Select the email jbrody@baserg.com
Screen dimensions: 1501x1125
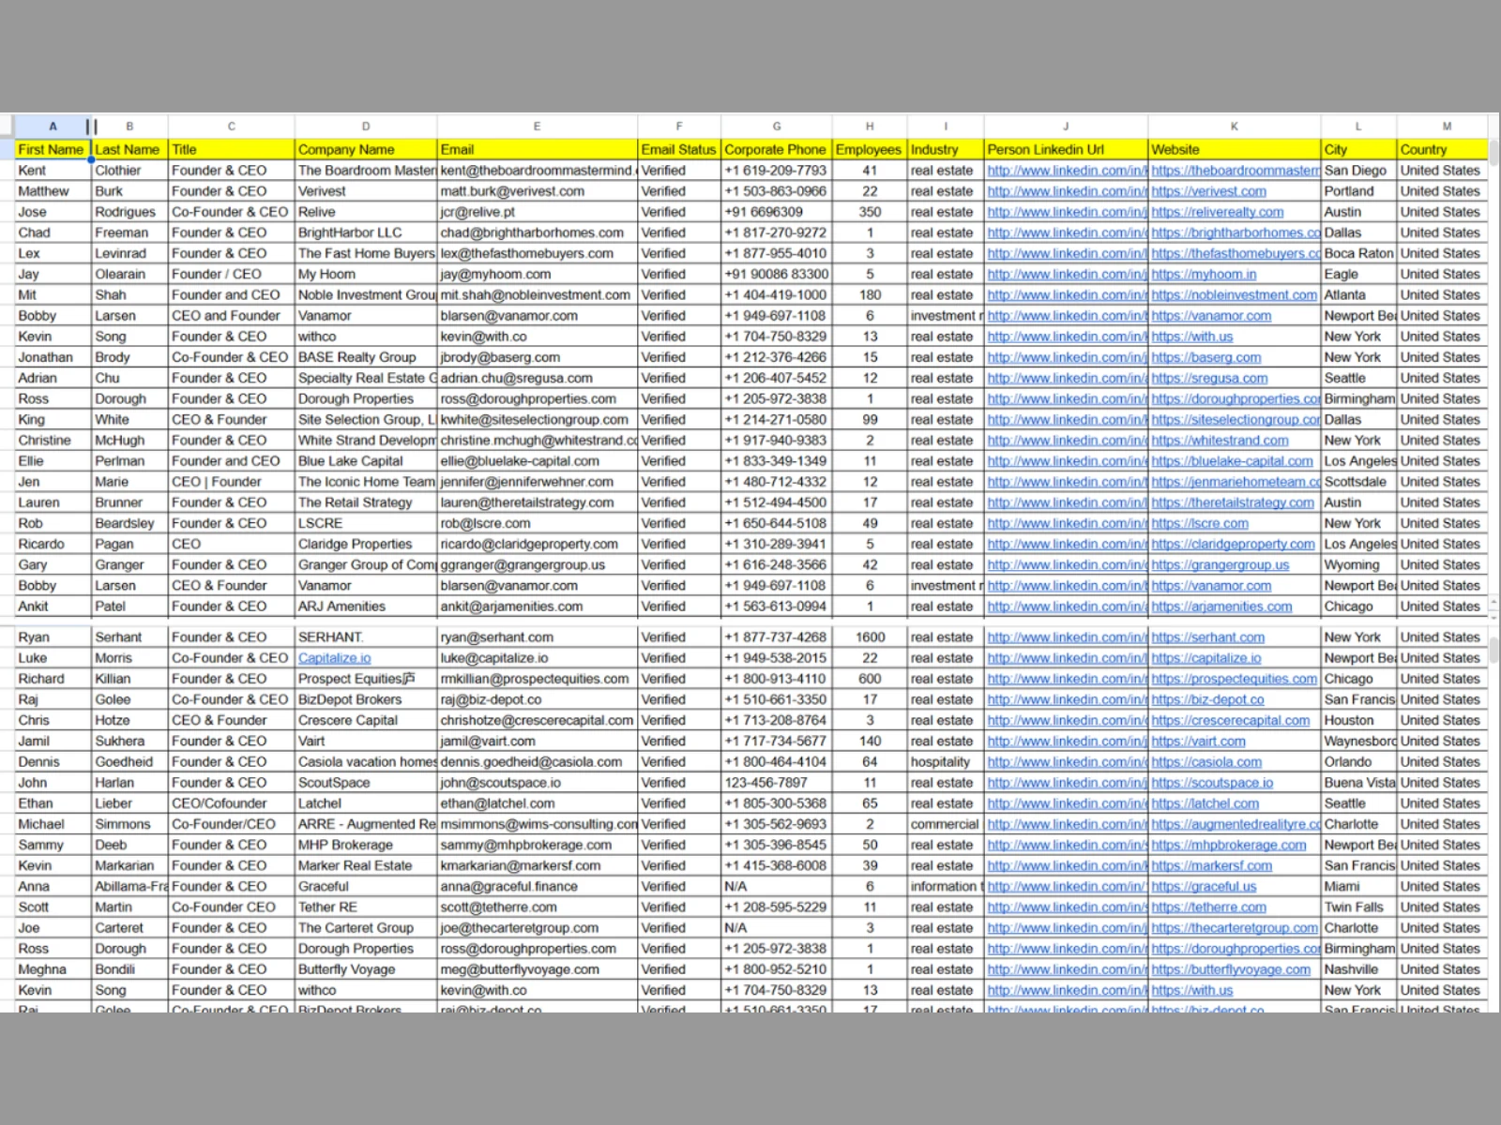point(500,357)
